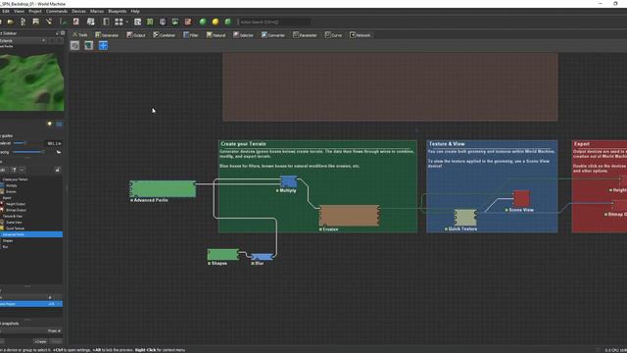
Task: Open the Views menu
Action: [19, 11]
